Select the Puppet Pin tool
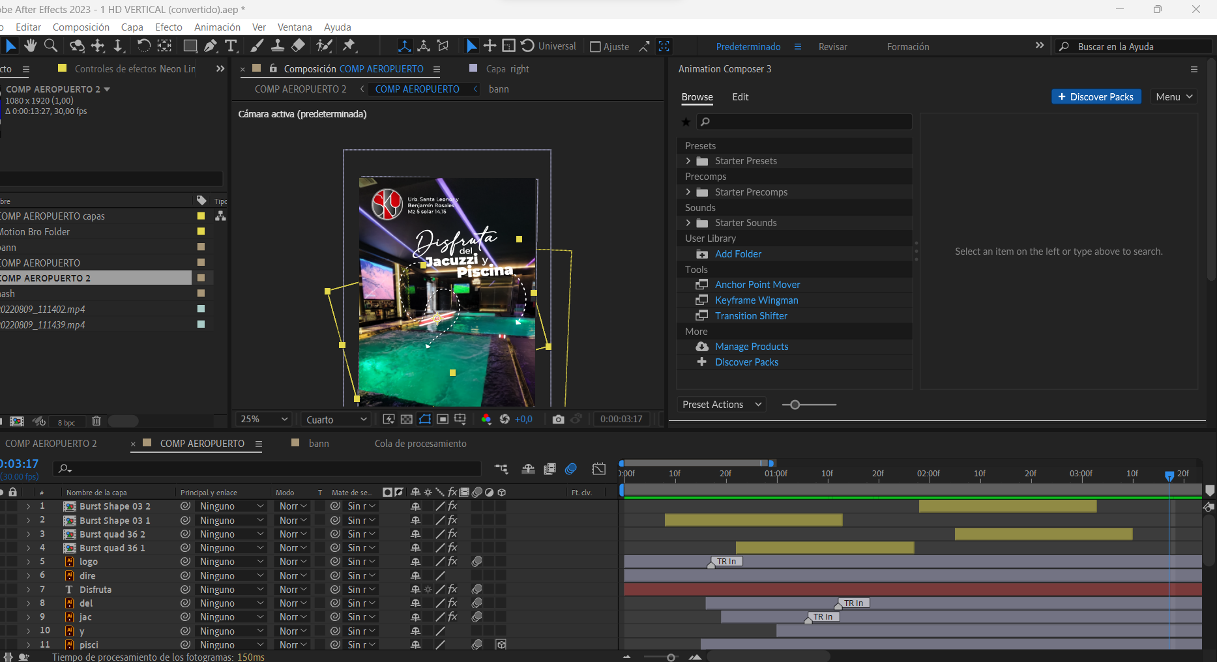1217x662 pixels. click(349, 46)
